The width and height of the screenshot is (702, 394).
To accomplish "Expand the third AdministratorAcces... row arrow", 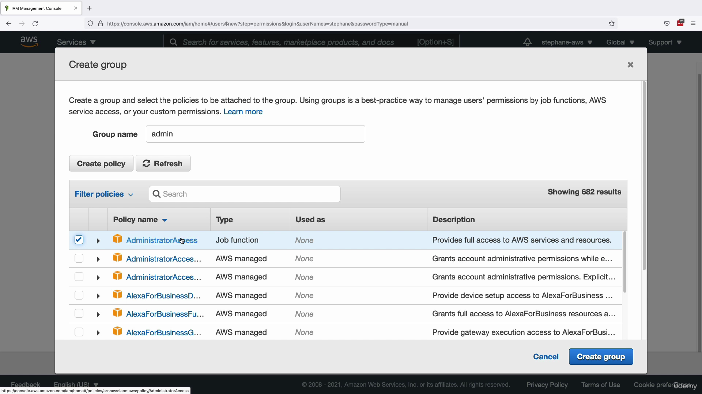I will tap(98, 278).
